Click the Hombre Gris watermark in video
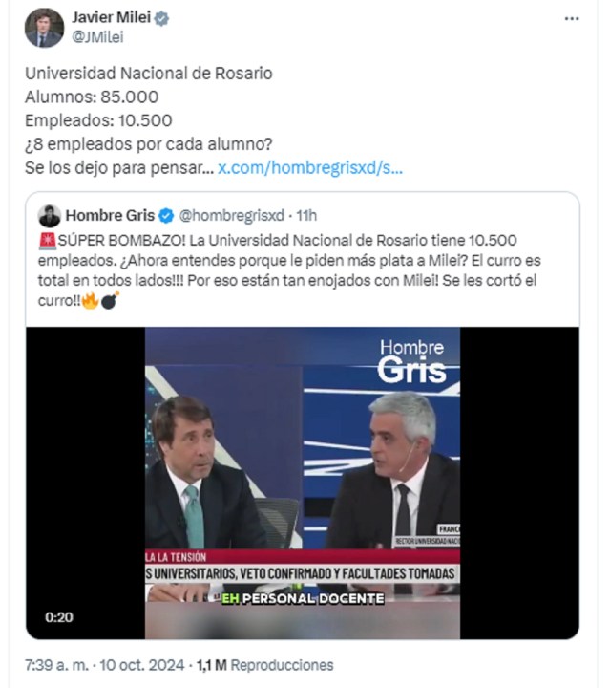This screenshot has height=688, width=610. (x=412, y=361)
